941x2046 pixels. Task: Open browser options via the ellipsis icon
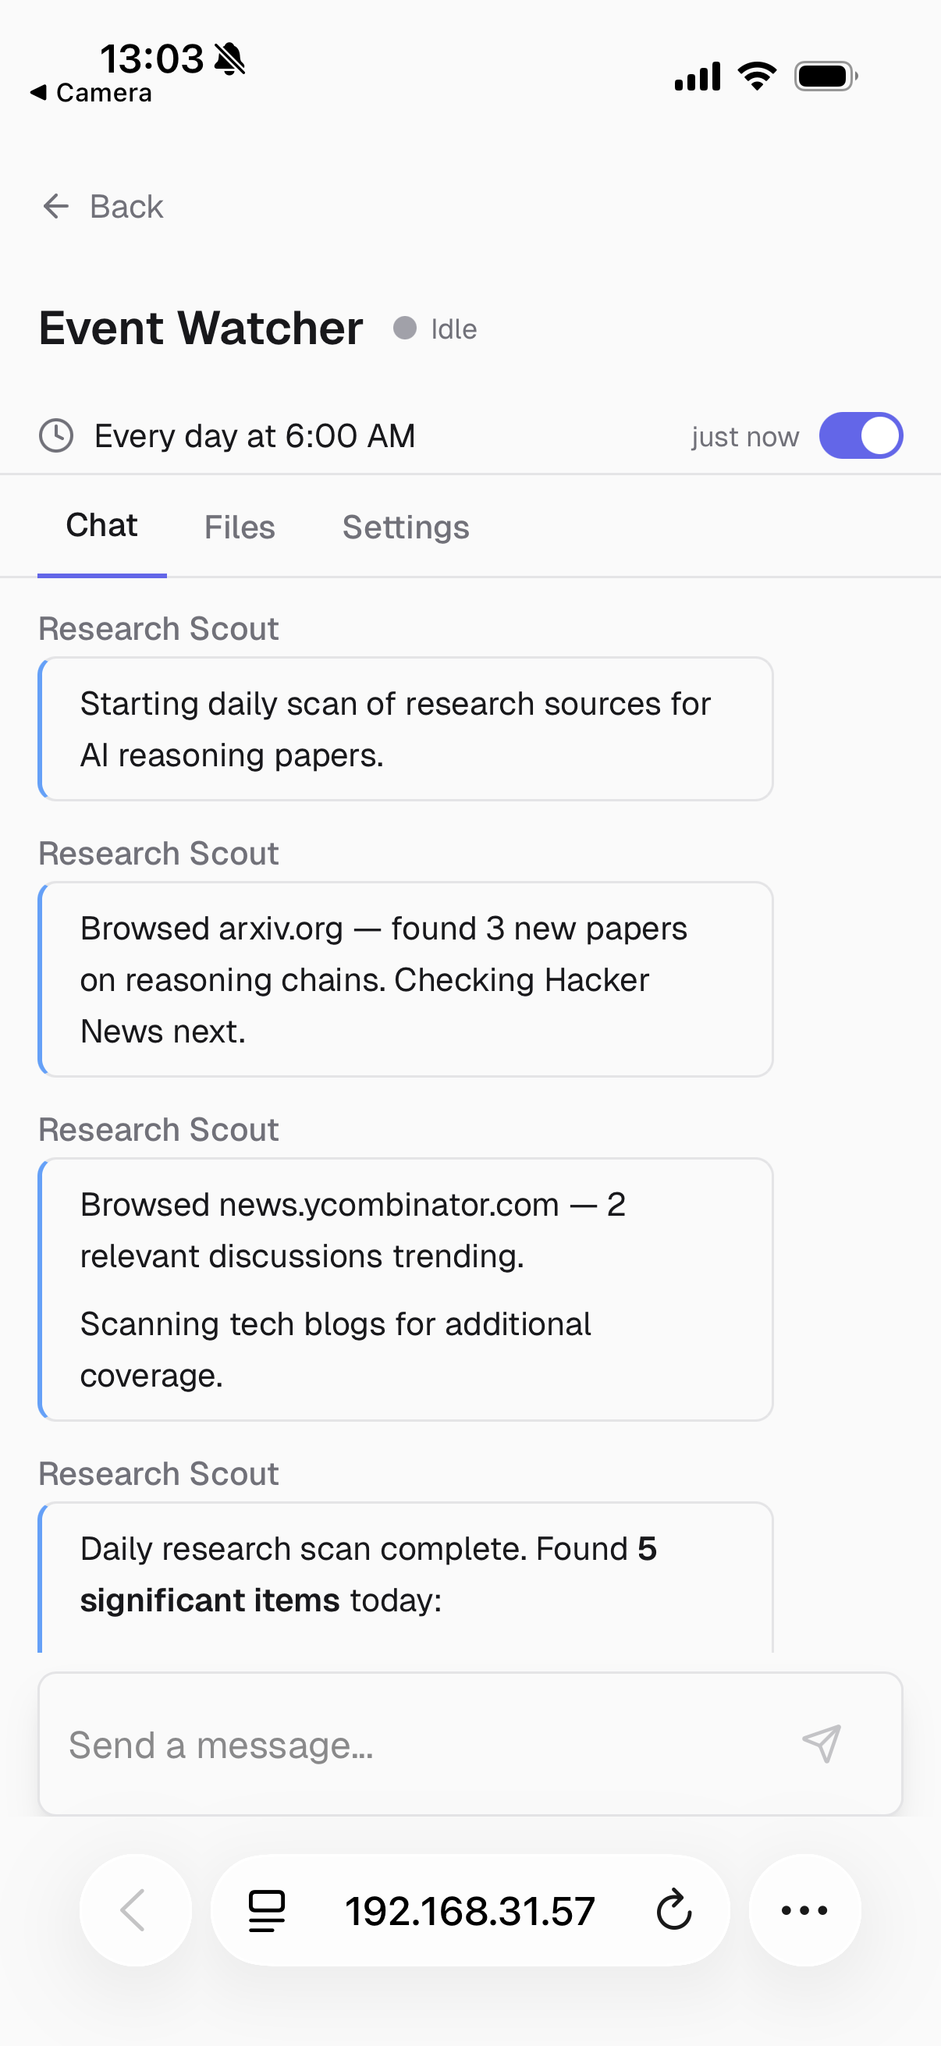click(804, 1911)
